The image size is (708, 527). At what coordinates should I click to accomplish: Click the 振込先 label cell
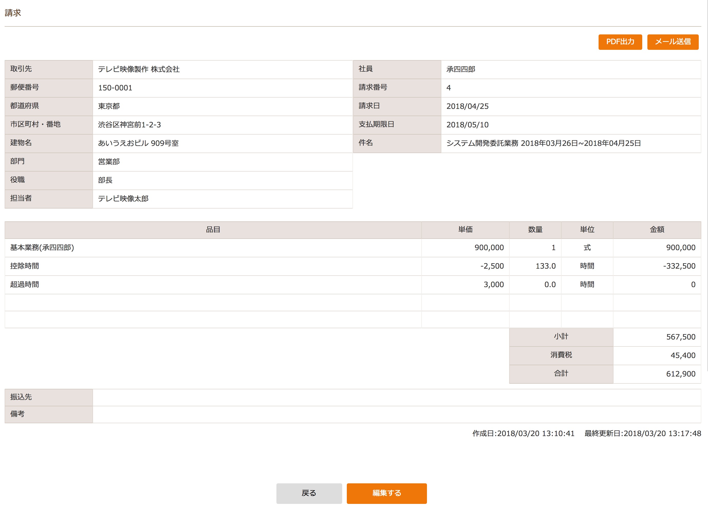[x=49, y=398]
